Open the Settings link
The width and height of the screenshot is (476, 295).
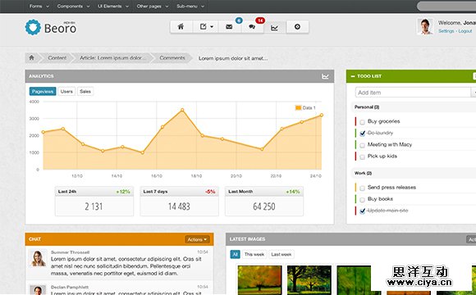446,31
